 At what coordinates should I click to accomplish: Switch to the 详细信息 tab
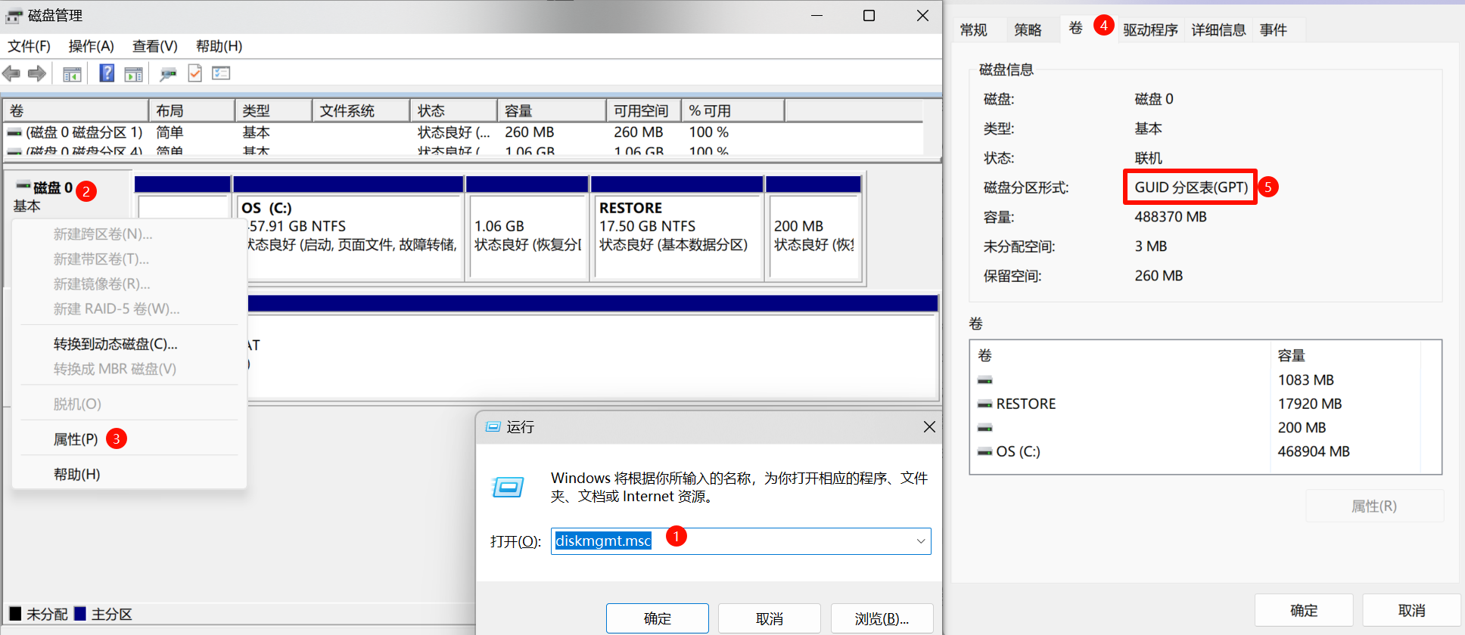[1218, 30]
